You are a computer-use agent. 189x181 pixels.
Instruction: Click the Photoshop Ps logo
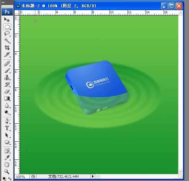(7, 12)
